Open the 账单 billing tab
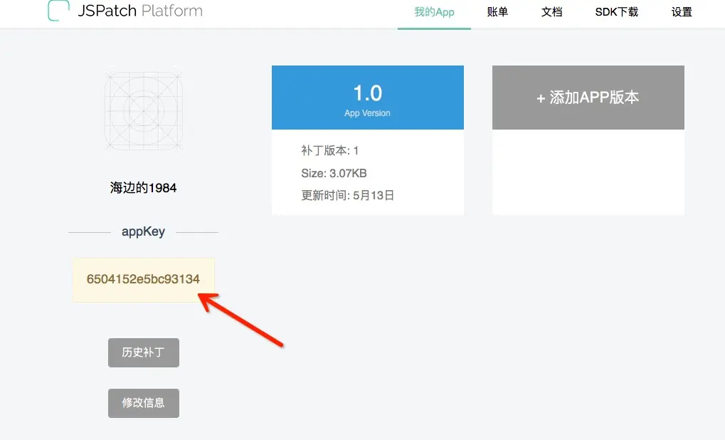 point(497,12)
